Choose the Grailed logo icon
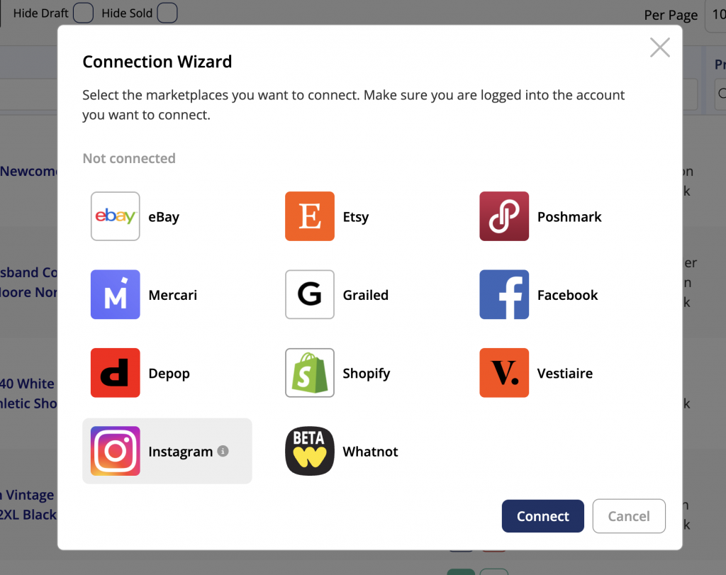Screen dimensions: 726x575 (310, 294)
